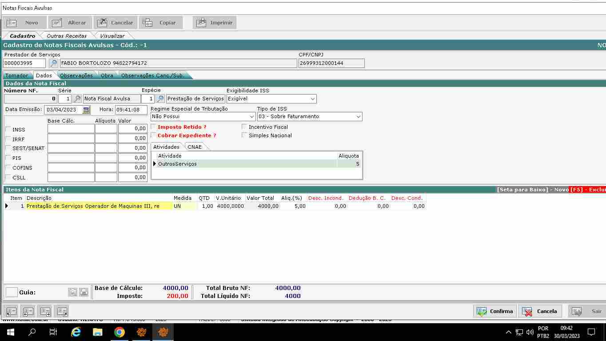
Task: Open the Data Emissão calendar picker
Action: coord(86,110)
